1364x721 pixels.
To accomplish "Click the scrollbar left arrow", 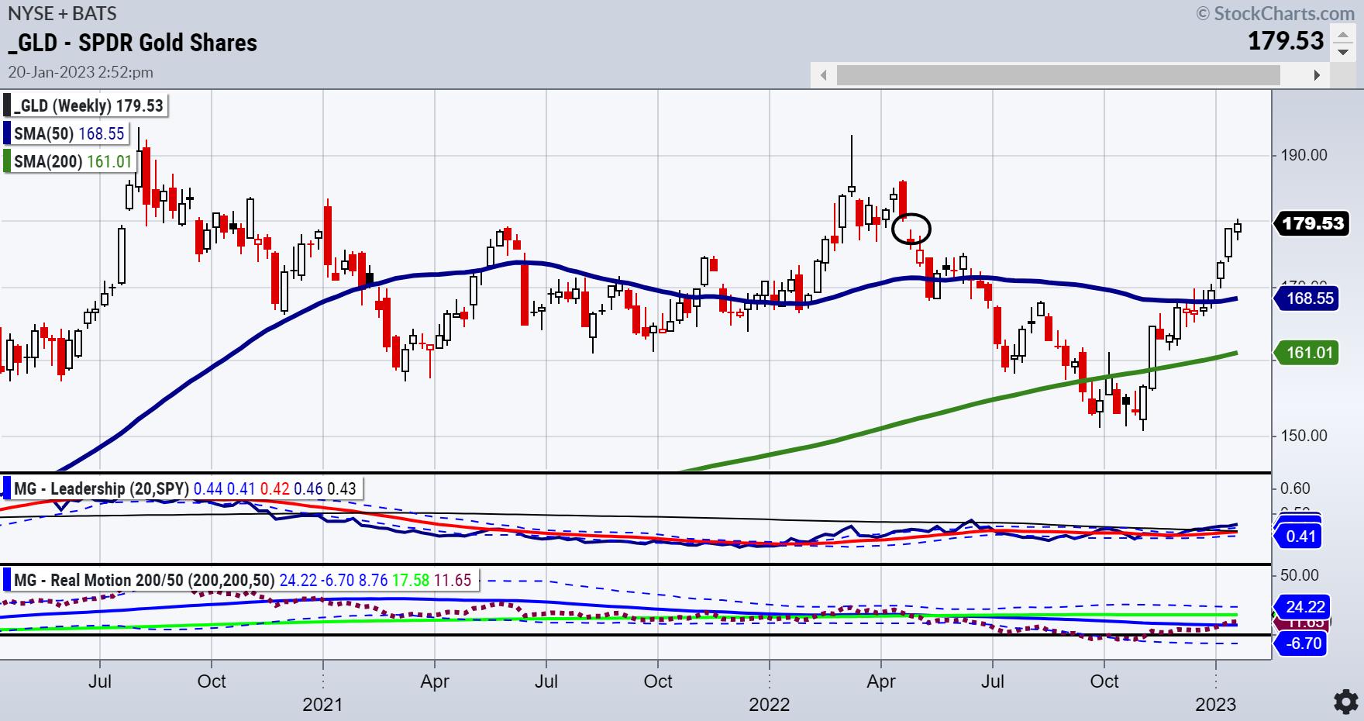I will tap(823, 75).
